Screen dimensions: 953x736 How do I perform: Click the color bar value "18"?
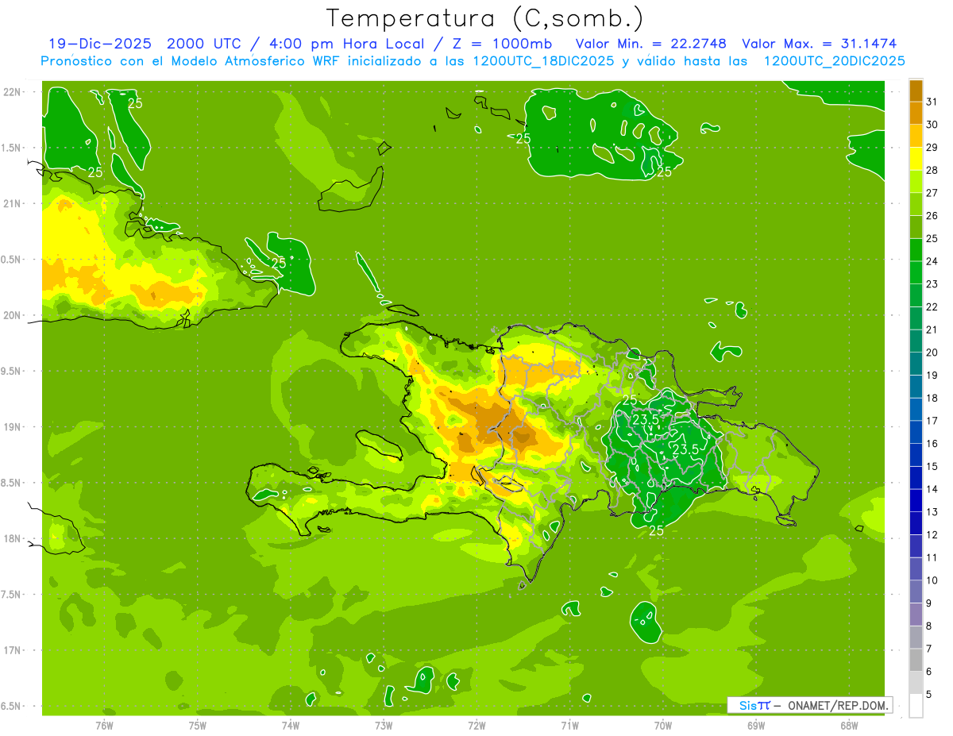click(932, 399)
